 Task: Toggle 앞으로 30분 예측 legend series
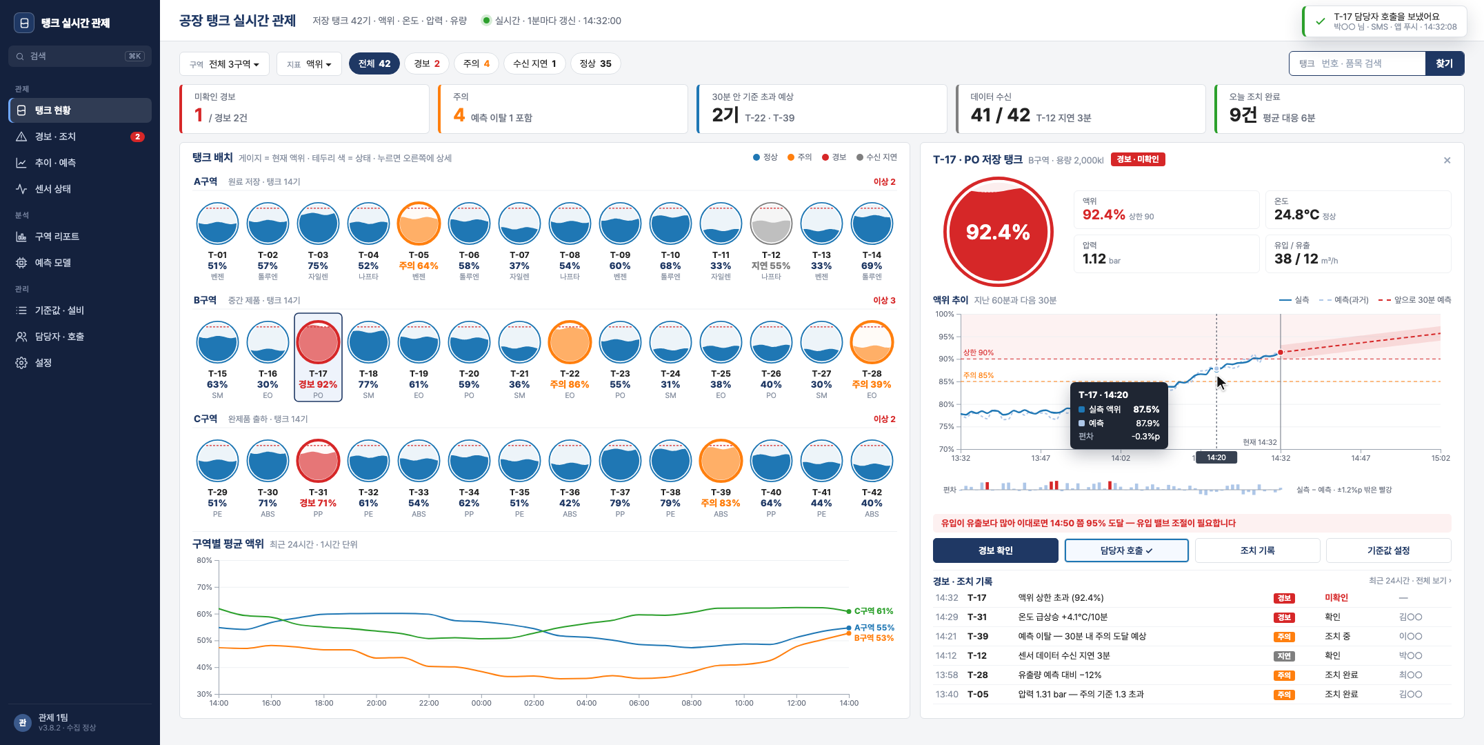tap(1415, 300)
